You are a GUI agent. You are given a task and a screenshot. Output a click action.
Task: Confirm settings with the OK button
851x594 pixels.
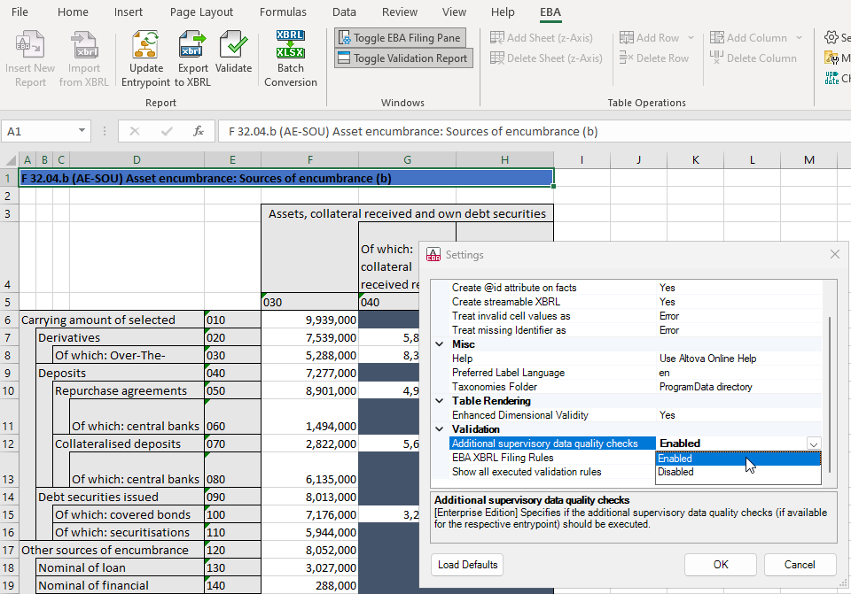721,565
